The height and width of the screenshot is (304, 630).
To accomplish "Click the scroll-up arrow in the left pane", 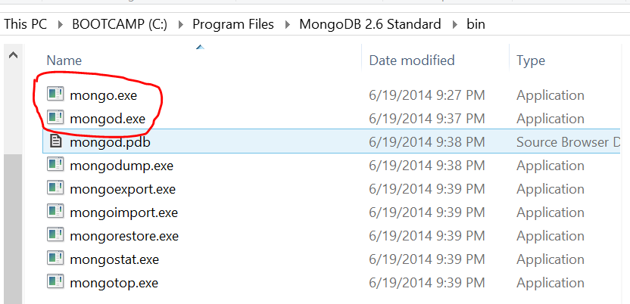I will tap(12, 55).
